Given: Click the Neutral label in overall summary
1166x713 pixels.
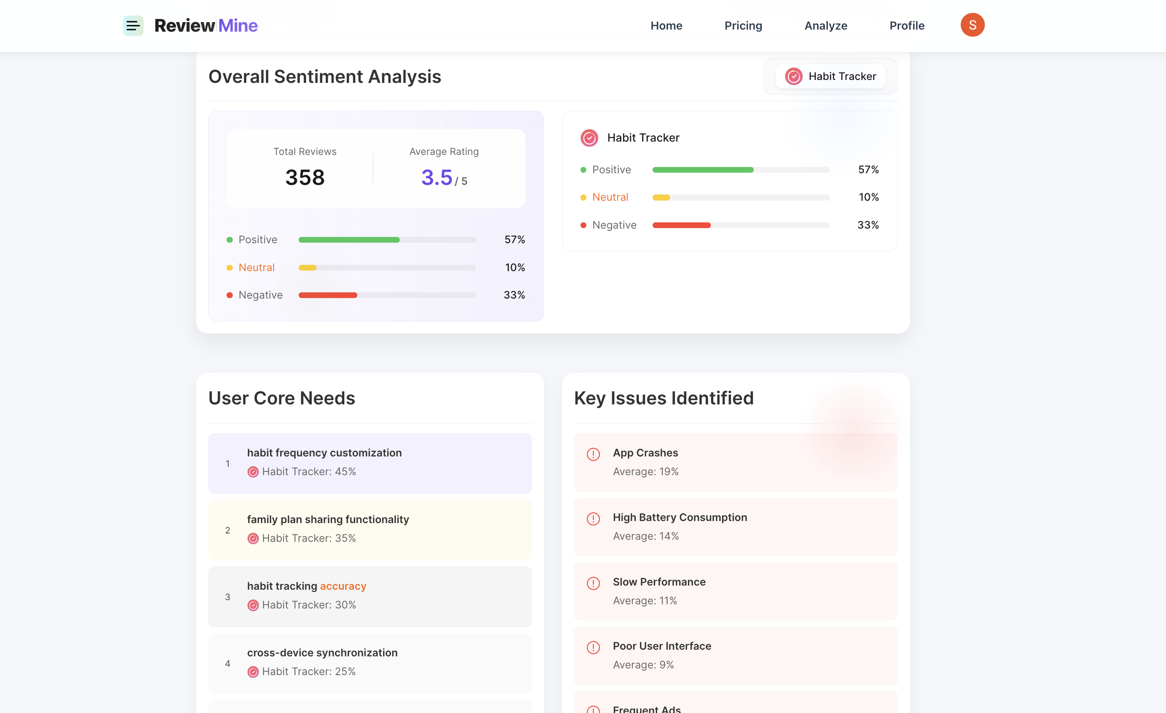Looking at the screenshot, I should click(257, 267).
